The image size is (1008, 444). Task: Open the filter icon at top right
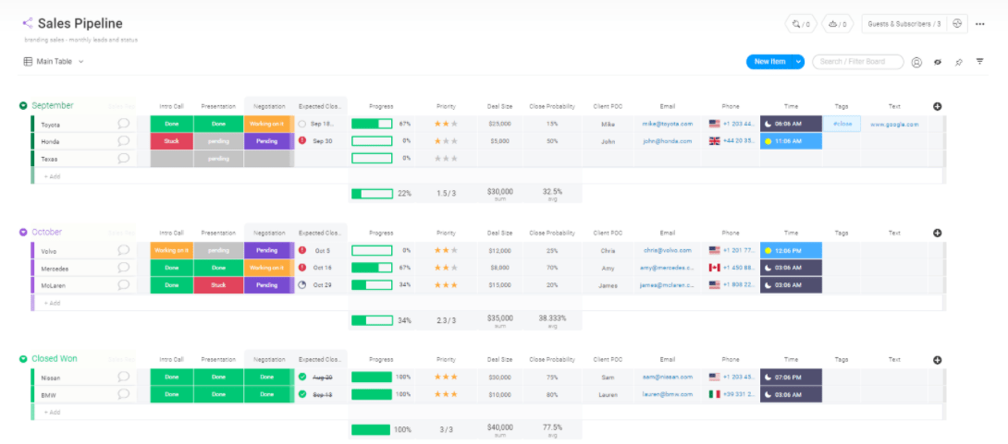[x=979, y=62]
